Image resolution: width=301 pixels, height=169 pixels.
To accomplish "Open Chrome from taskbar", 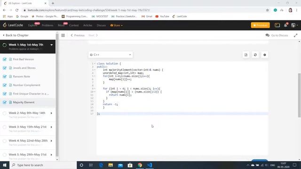I will click(140, 165).
